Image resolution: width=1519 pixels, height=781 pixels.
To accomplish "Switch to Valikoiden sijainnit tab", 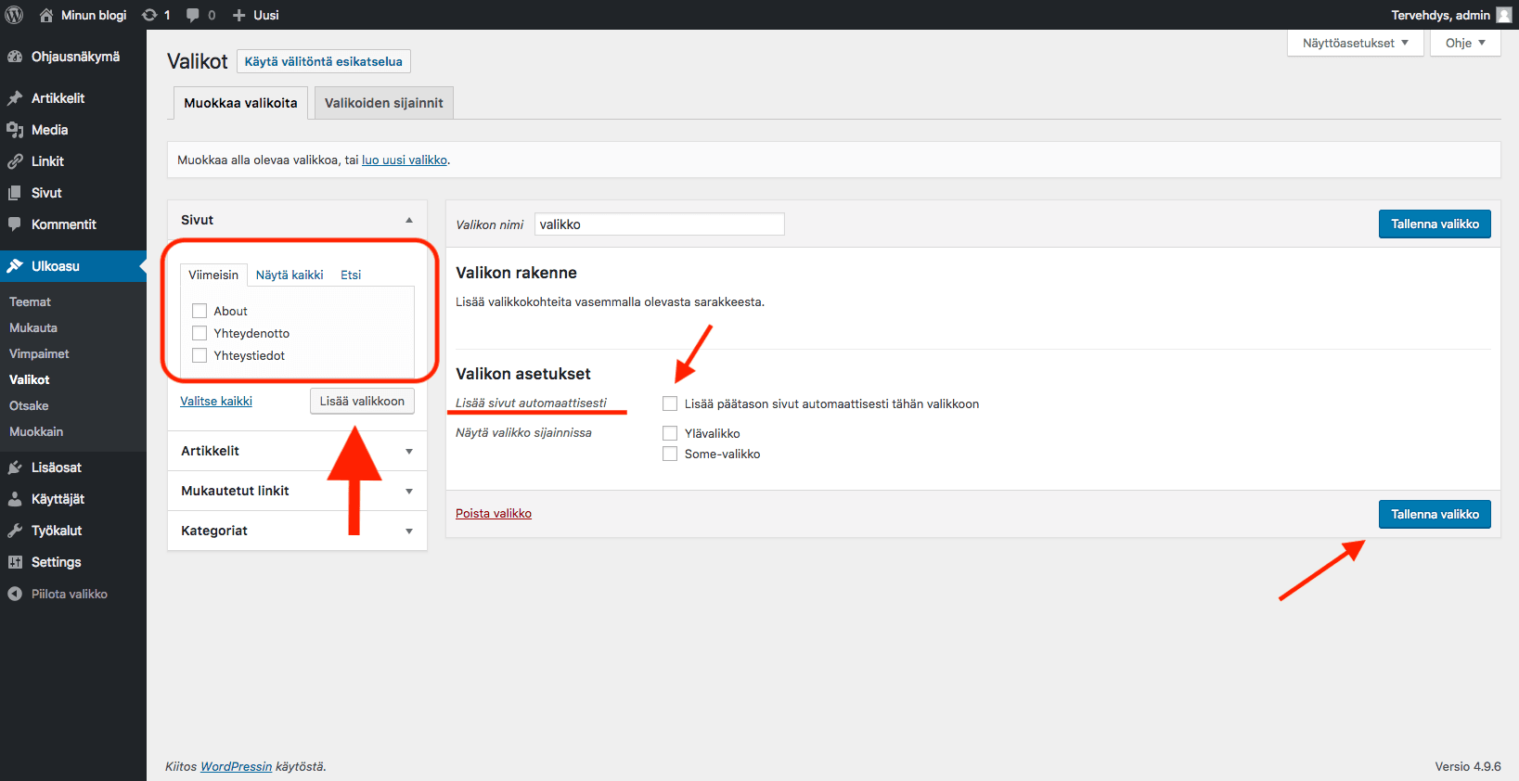I will pyautogui.click(x=384, y=103).
